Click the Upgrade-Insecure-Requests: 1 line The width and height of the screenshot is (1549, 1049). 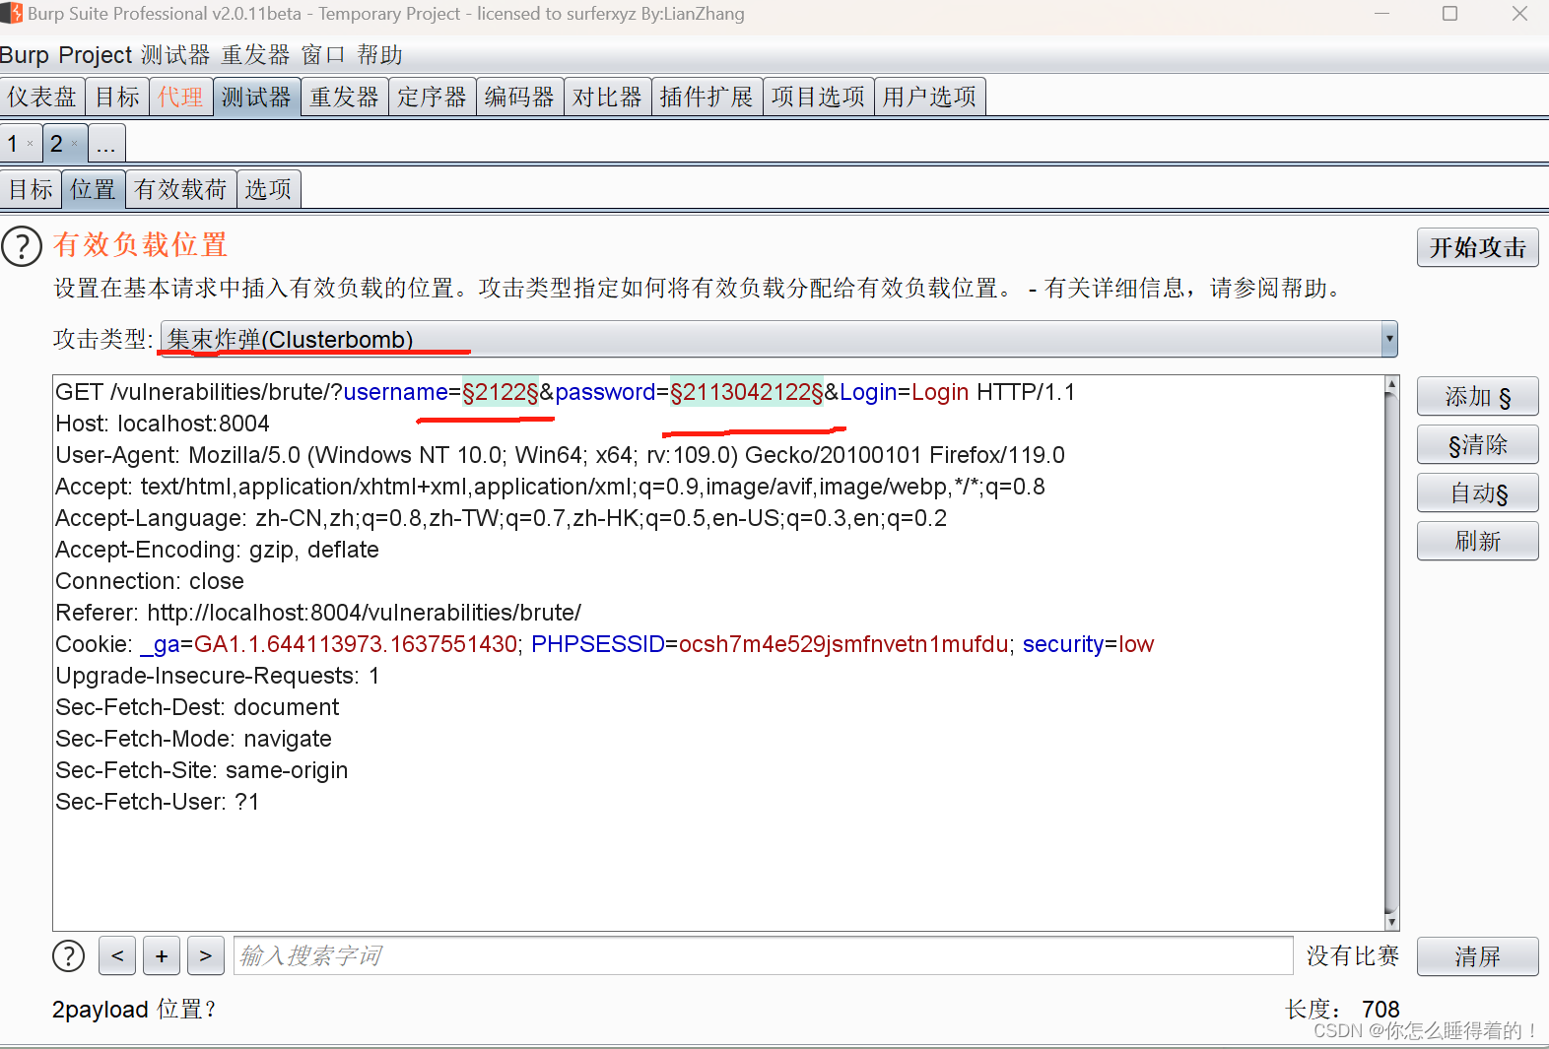(x=218, y=676)
